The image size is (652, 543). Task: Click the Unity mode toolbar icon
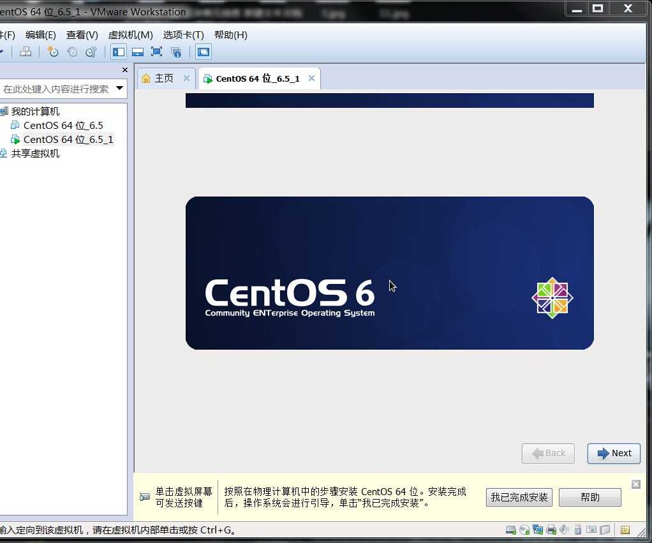coord(176,52)
